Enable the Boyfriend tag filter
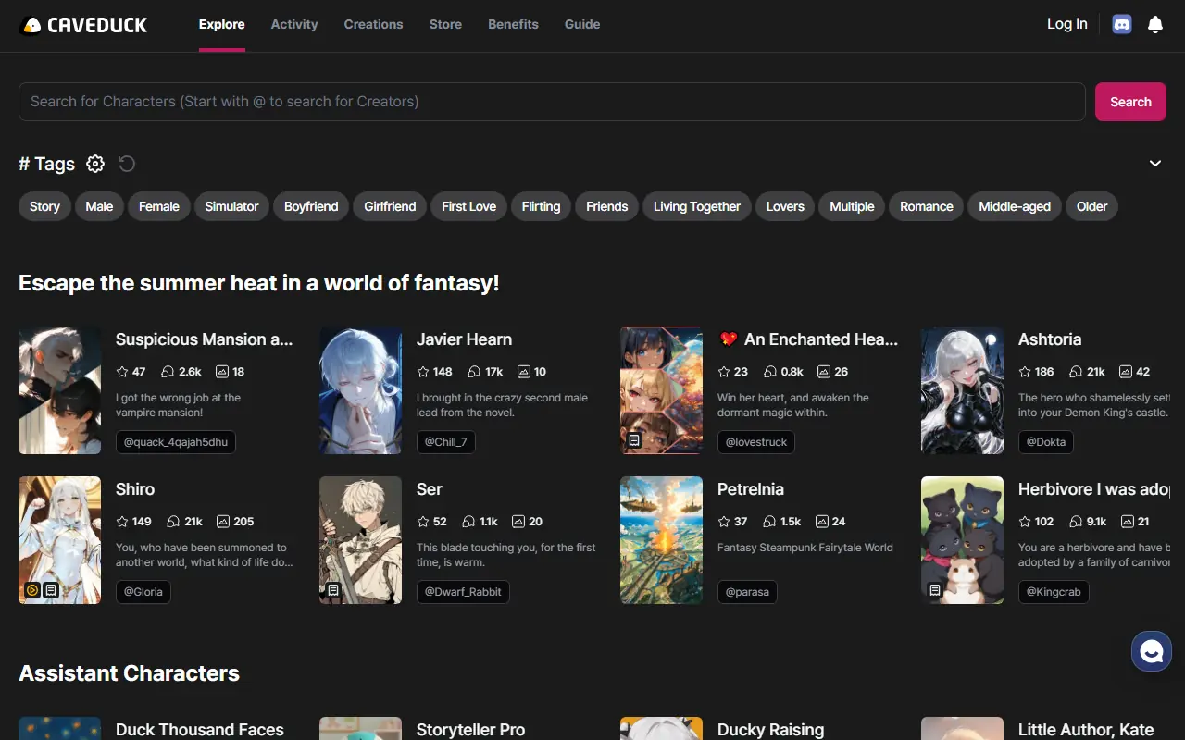Viewport: 1185px width, 740px height. pyautogui.click(x=311, y=206)
